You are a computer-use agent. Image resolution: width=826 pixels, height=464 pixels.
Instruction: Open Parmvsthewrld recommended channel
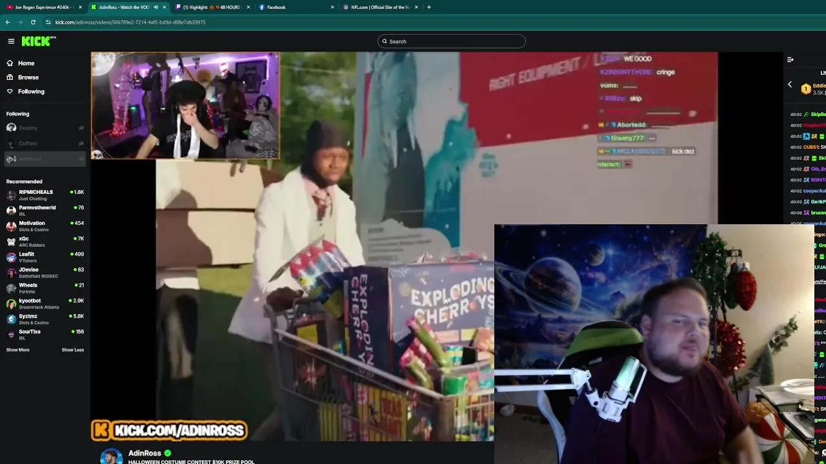coord(45,210)
